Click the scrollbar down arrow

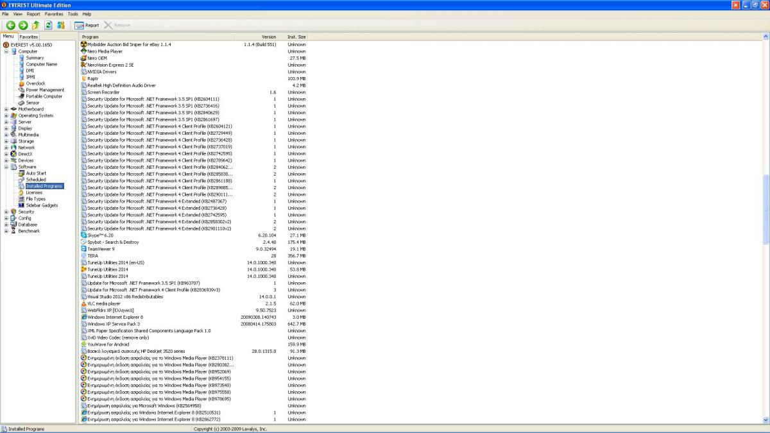tap(766, 420)
